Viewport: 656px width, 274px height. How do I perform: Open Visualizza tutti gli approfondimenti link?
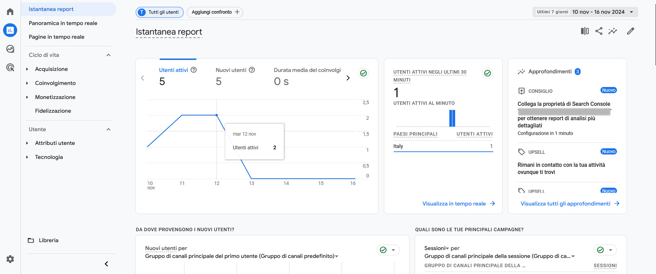click(570, 204)
